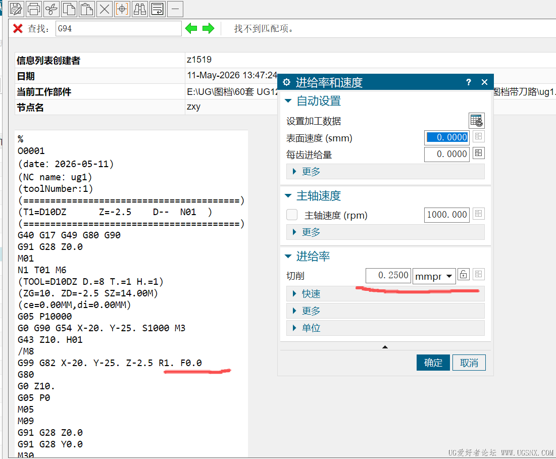Click the 'zxy' node name value
This screenshot has height=459, width=556.
[193, 107]
